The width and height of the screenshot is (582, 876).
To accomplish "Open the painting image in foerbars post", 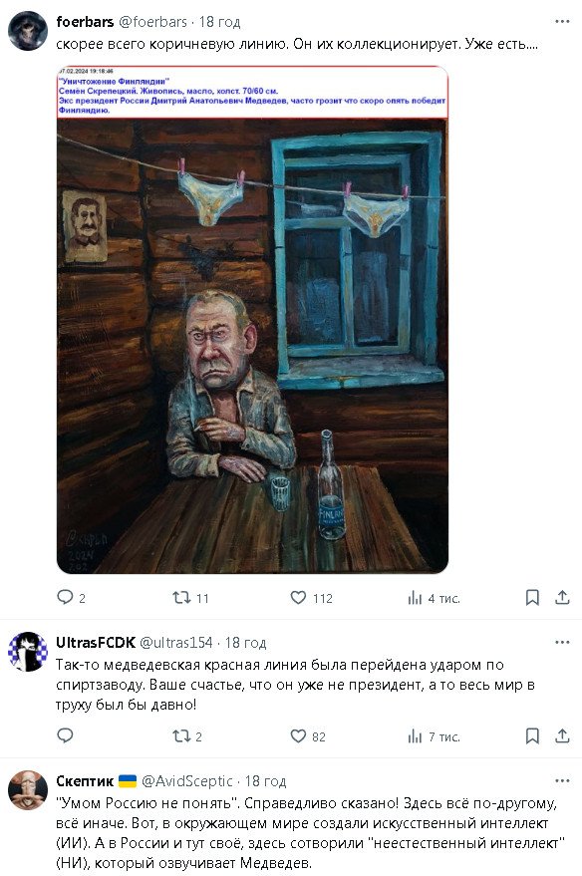I will 252,320.
